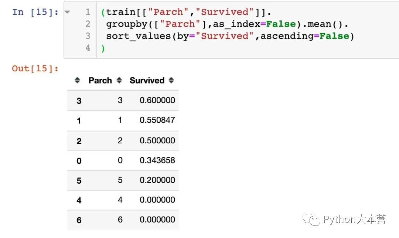Select the Survived value 0.500000
Viewport: 399px width, 238px height.
(157, 140)
